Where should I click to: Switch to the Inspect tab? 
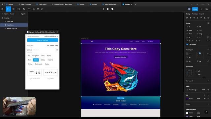201,14
